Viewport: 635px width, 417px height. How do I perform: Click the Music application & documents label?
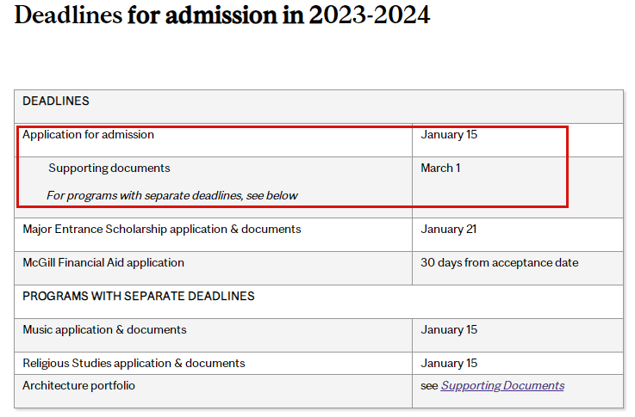click(104, 330)
